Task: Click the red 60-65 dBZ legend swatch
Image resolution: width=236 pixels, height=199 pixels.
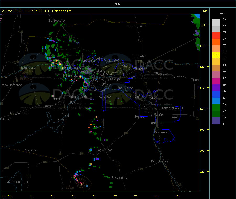Action: click(216, 35)
